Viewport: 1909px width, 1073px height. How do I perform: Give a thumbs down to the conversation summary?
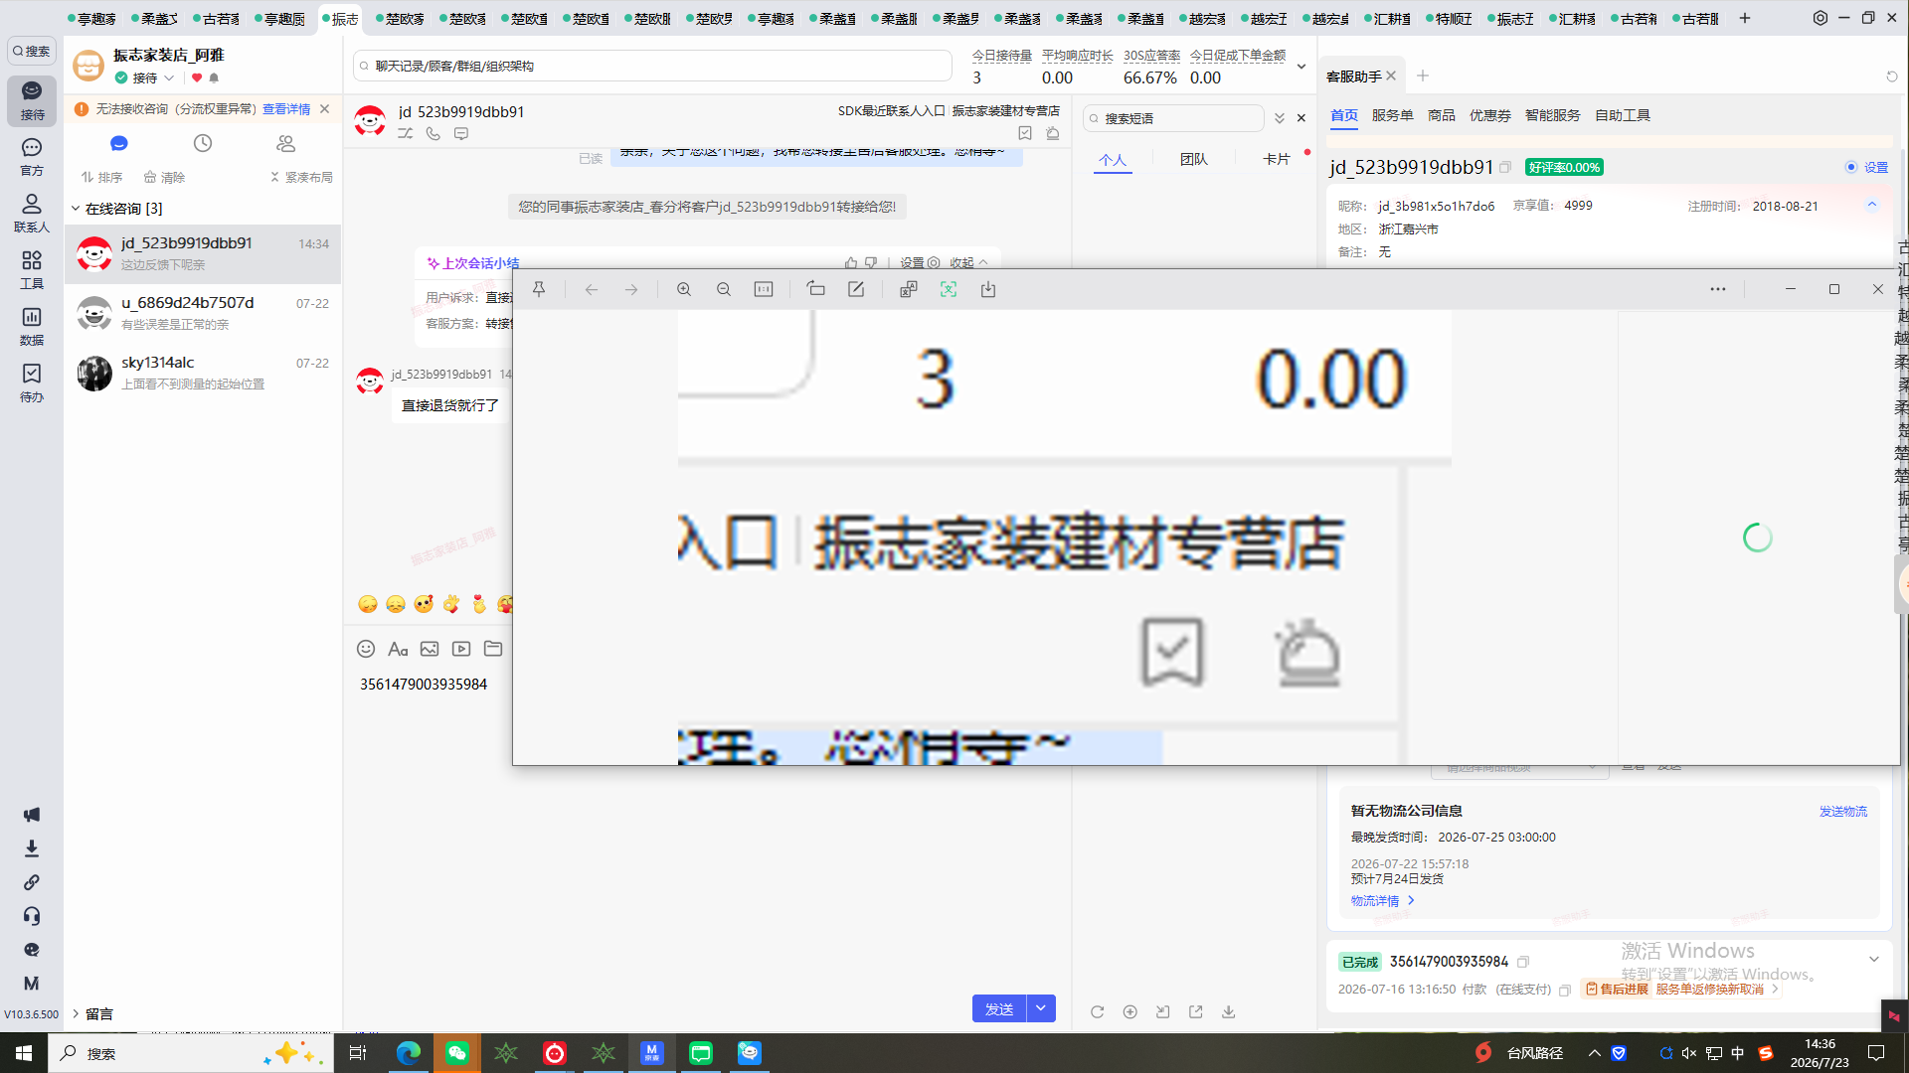pyautogui.click(x=871, y=263)
